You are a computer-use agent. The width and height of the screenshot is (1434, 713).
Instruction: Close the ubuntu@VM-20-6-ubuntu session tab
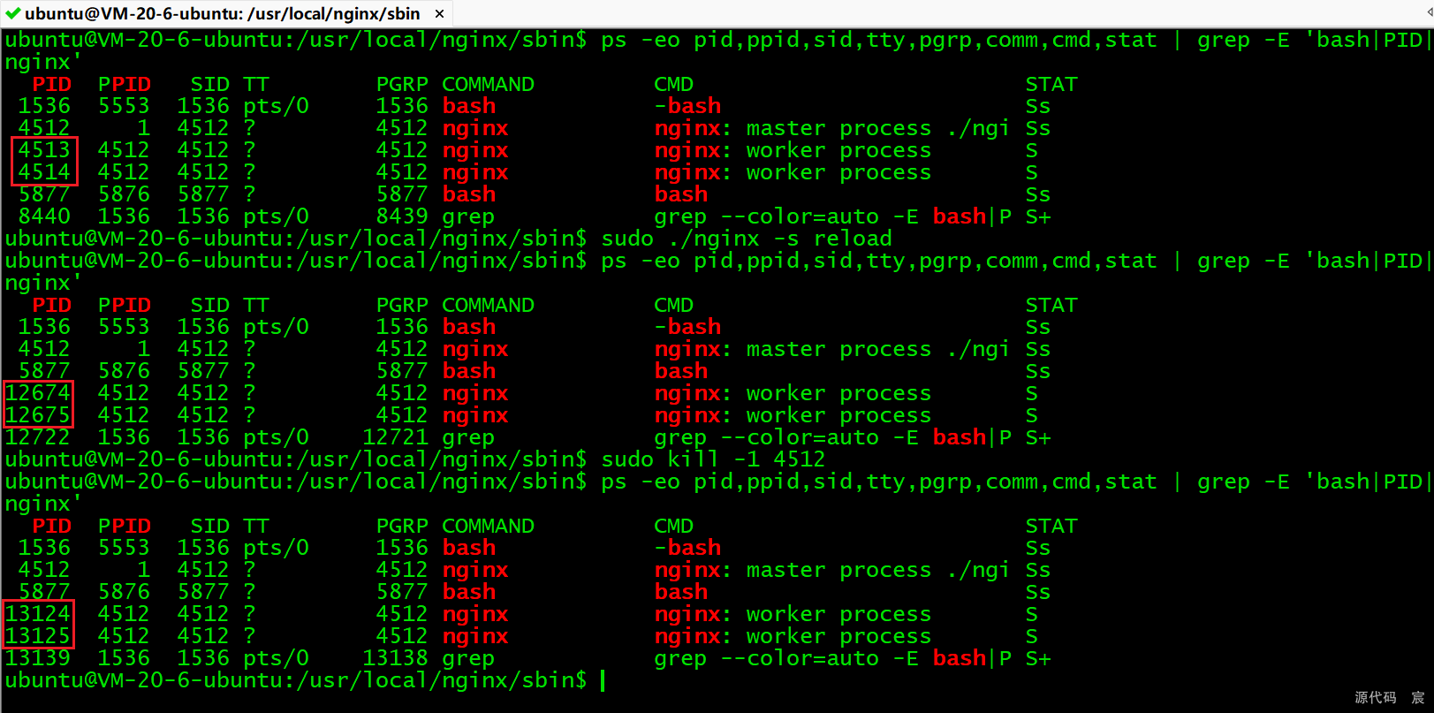(439, 14)
